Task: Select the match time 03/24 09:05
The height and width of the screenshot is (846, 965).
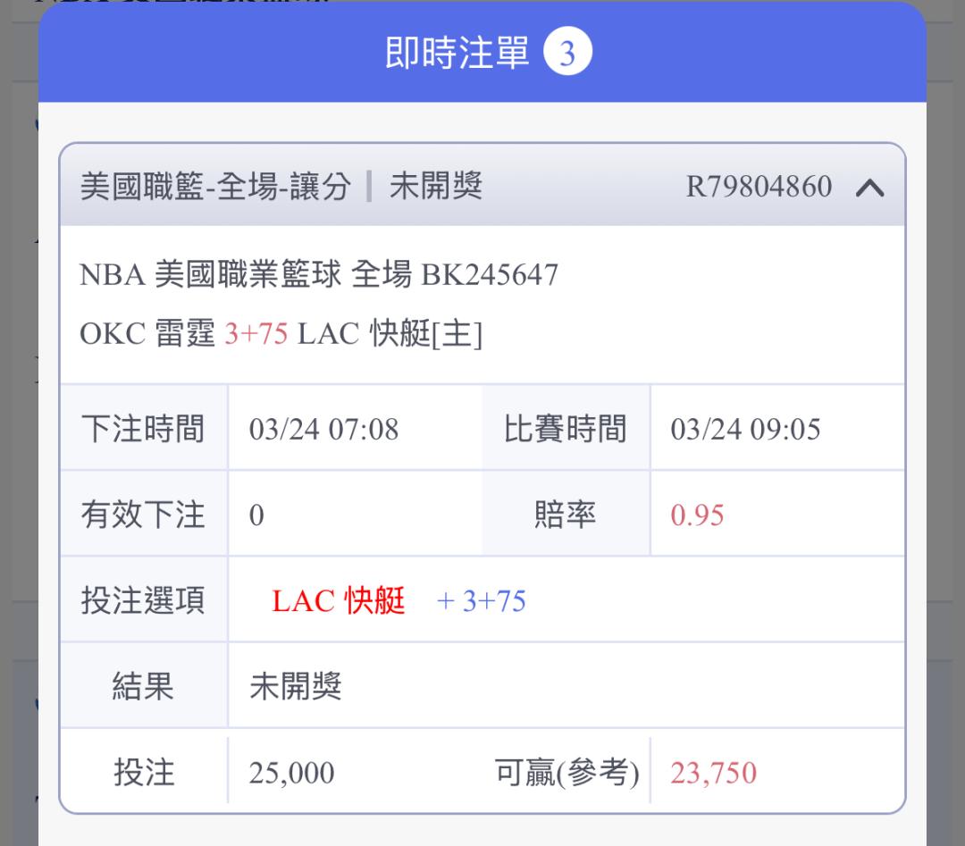Action: (x=745, y=429)
